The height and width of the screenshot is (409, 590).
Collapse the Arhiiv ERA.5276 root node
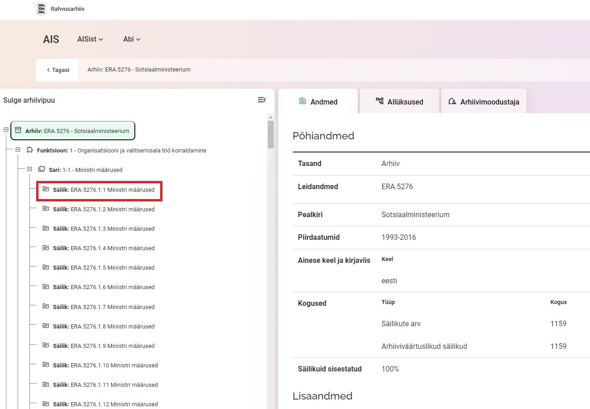[x=6, y=130]
